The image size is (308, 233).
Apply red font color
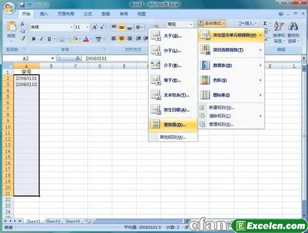[86, 39]
